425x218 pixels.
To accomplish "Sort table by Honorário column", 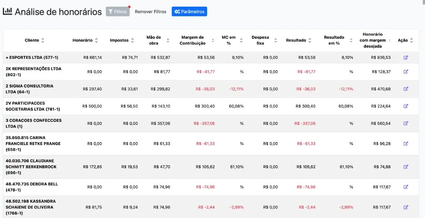I will pyautogui.click(x=96, y=40).
